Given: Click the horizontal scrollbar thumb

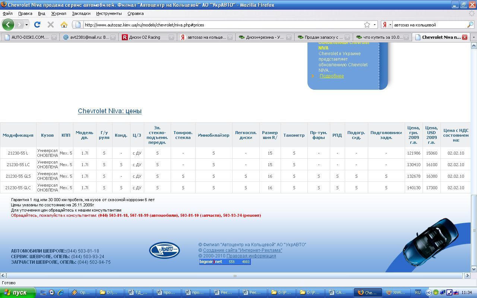Looking at the screenshot, I should [x=235, y=276].
